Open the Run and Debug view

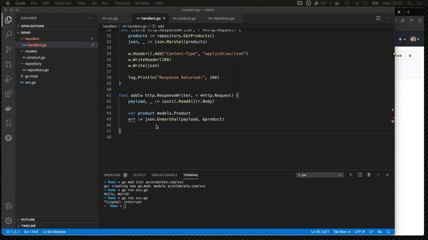(x=9, y=79)
